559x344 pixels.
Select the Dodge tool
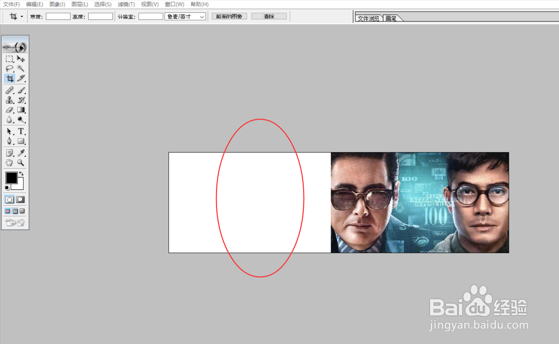tap(21, 120)
